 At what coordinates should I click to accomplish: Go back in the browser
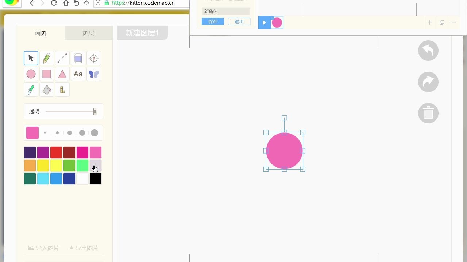(x=32, y=3)
